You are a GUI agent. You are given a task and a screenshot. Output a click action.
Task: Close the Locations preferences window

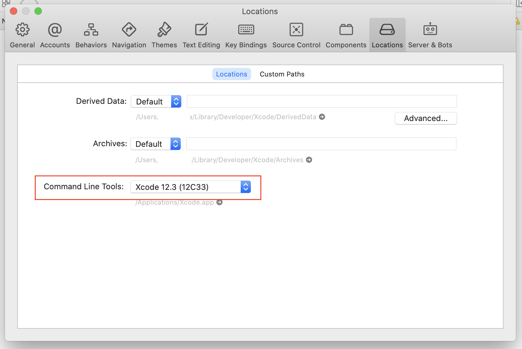click(x=14, y=11)
